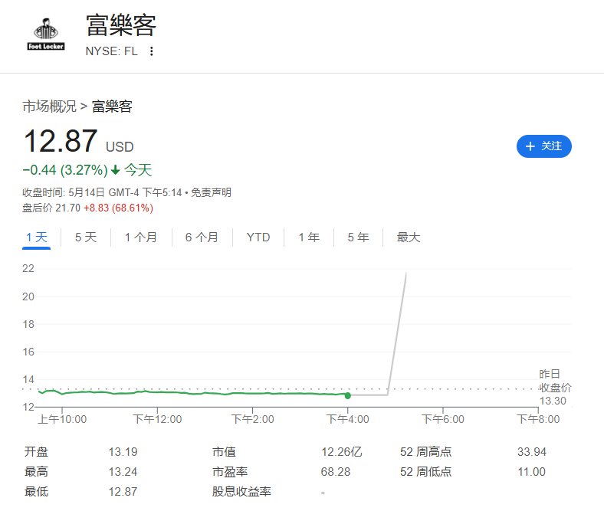Click the 52 周低点 value 11.00

click(x=532, y=472)
